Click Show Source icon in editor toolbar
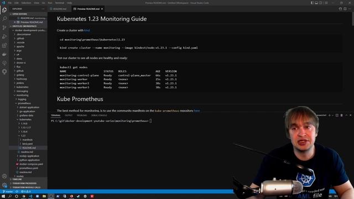Screen dimensions: 354x199 coord(340,9)
